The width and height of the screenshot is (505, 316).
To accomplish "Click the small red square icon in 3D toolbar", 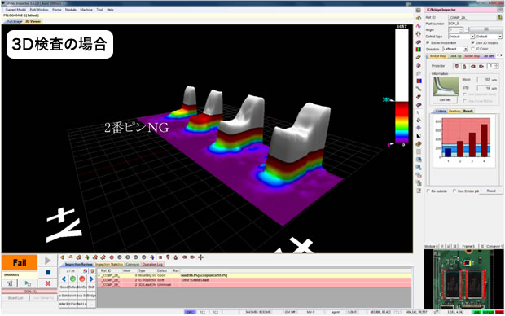I will [x=160, y=257].
